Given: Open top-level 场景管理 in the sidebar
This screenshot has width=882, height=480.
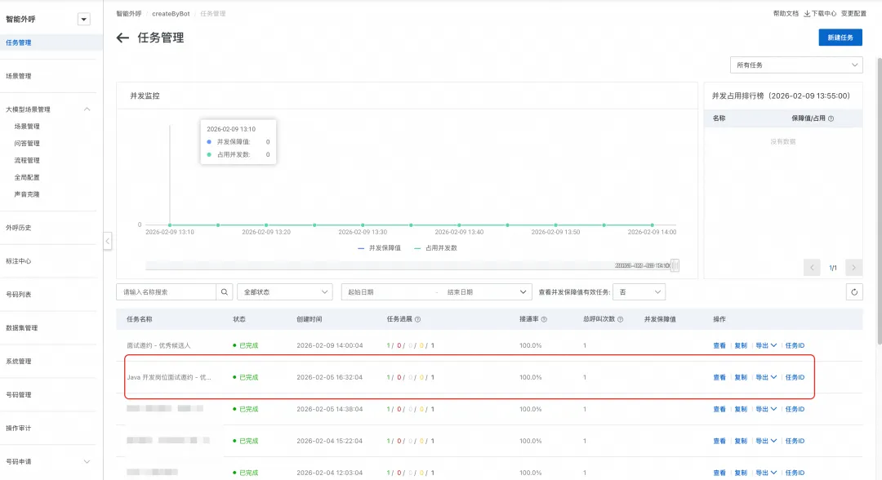Looking at the screenshot, I should pos(19,76).
